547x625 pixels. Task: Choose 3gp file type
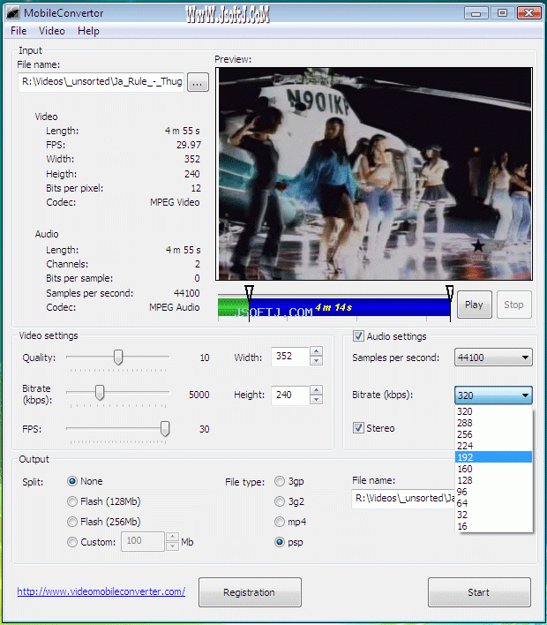tap(280, 481)
